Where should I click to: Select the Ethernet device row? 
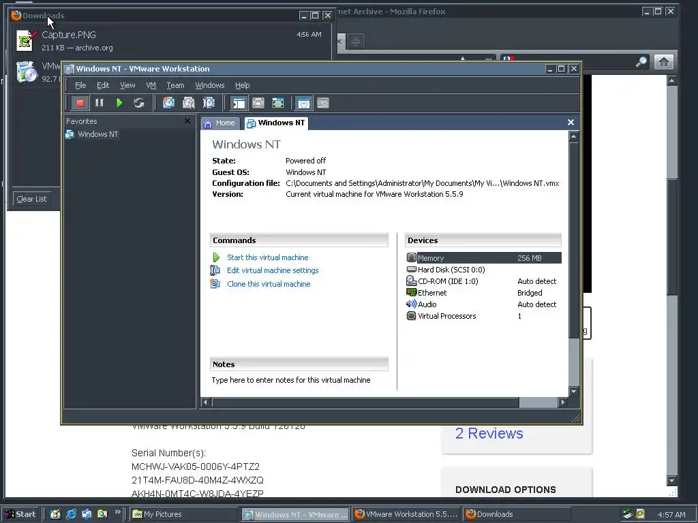483,293
